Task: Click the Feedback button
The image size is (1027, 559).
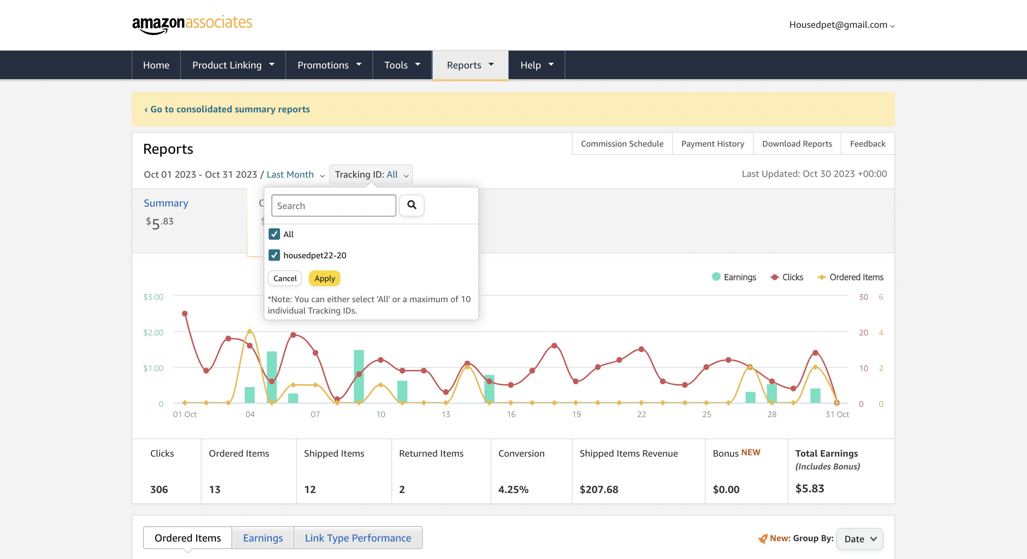Action: [868, 143]
